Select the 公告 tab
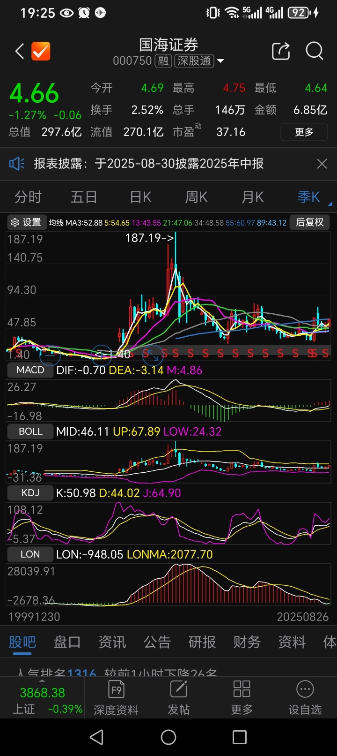The image size is (337, 756). 157,642
